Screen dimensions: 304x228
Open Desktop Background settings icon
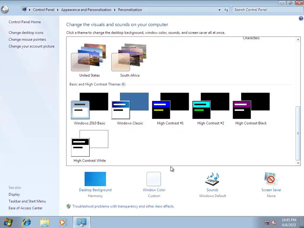tap(95, 179)
